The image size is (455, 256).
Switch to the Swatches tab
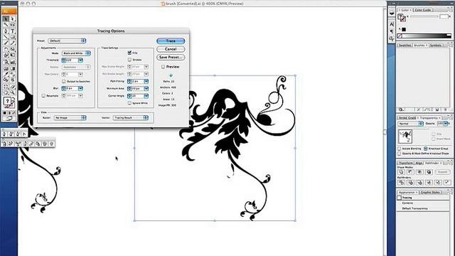point(405,46)
